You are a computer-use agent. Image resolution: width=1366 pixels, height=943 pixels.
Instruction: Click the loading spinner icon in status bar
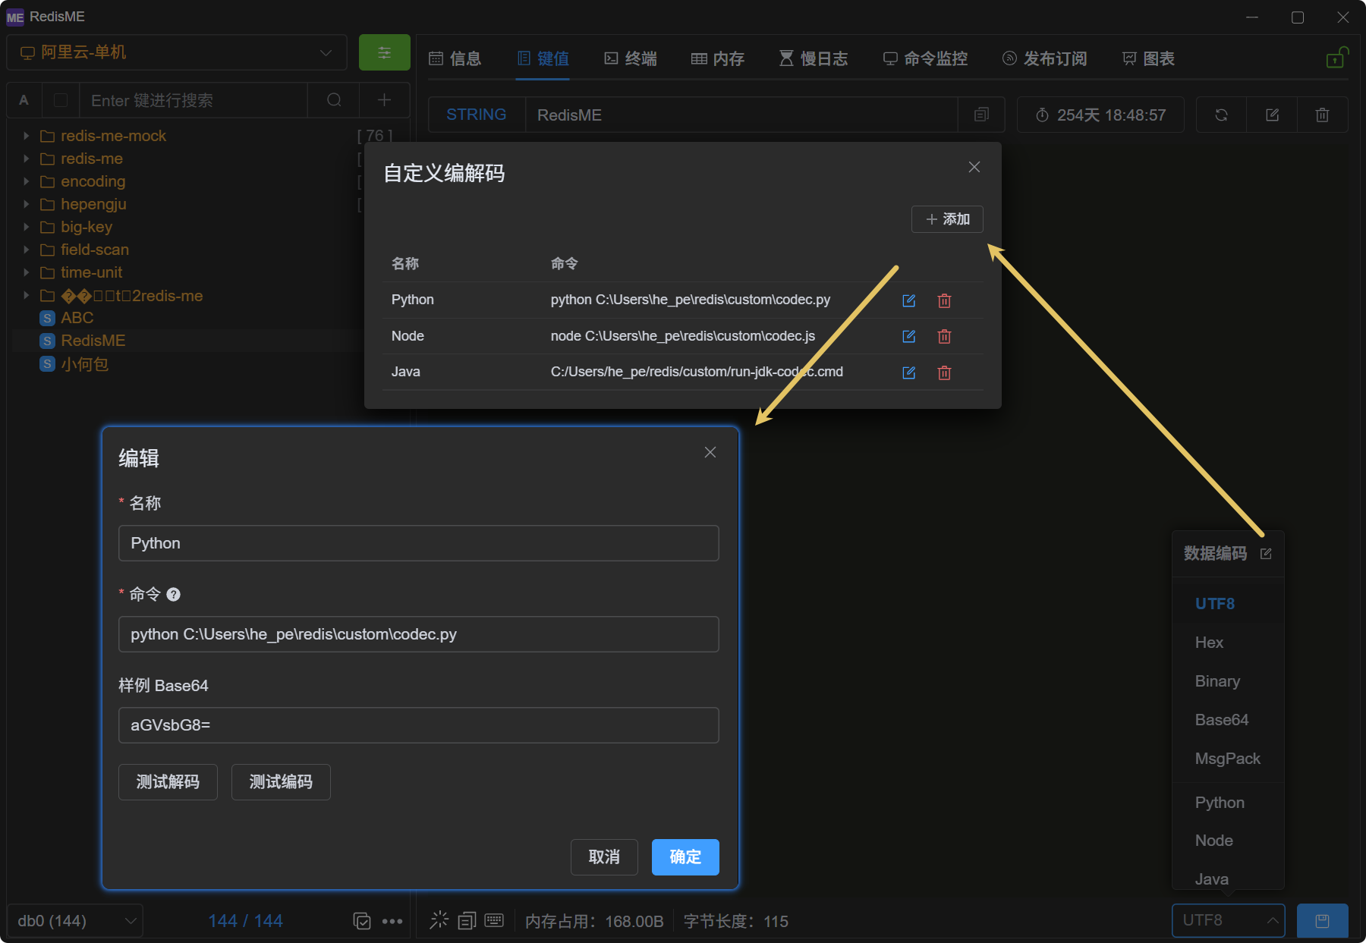pos(439,920)
